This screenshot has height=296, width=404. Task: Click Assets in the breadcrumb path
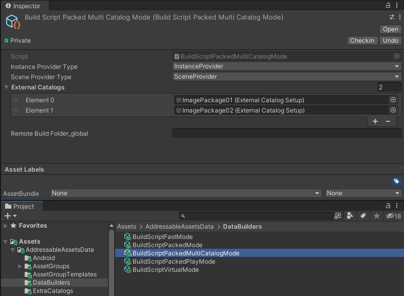(x=126, y=227)
